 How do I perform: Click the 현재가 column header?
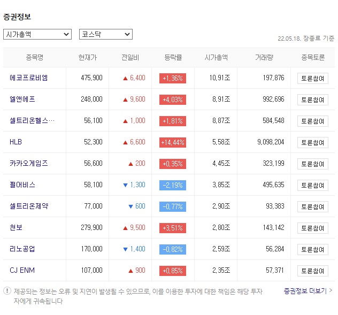point(88,57)
